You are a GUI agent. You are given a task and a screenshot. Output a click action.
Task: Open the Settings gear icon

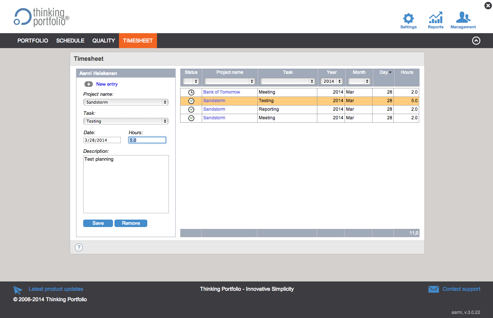(408, 18)
